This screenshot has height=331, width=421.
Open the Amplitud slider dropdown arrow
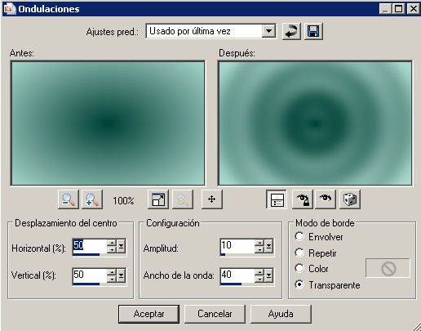tap(269, 246)
